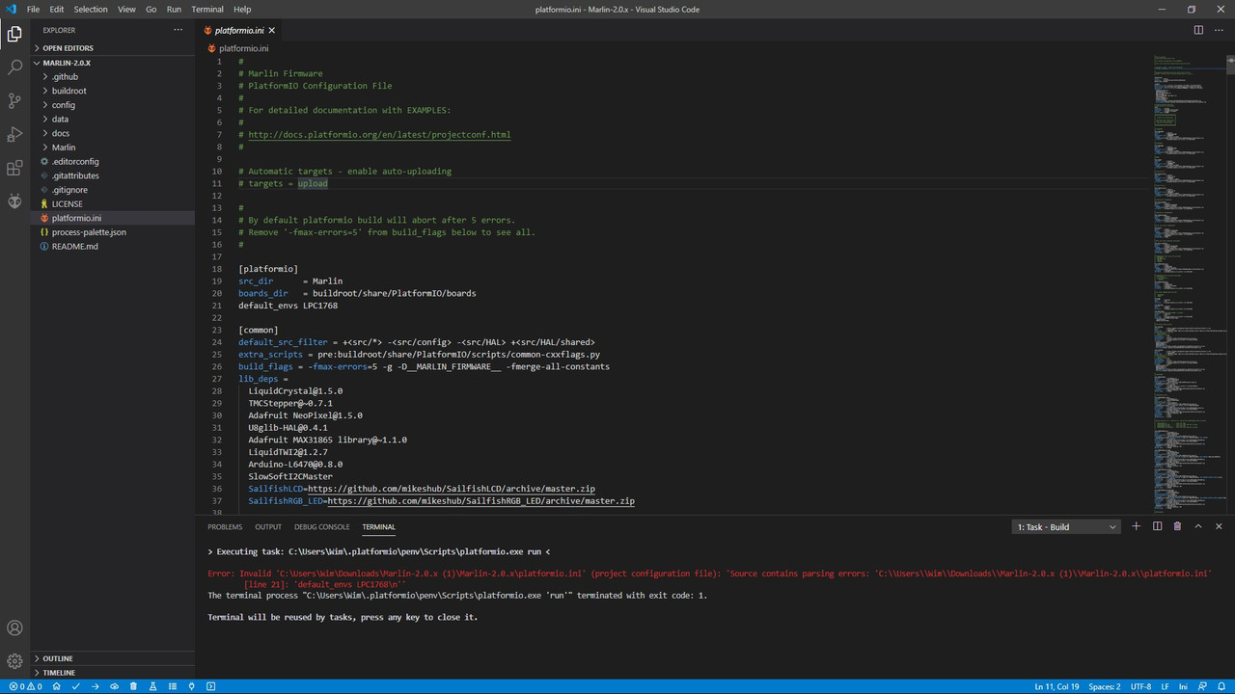The width and height of the screenshot is (1235, 694).
Task: Open the Source Control view
Action: 14,100
